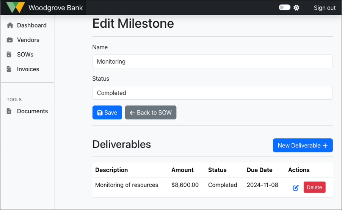342x210 pixels.
Task: Select the $8,600.00 amount cell
Action: (185, 185)
